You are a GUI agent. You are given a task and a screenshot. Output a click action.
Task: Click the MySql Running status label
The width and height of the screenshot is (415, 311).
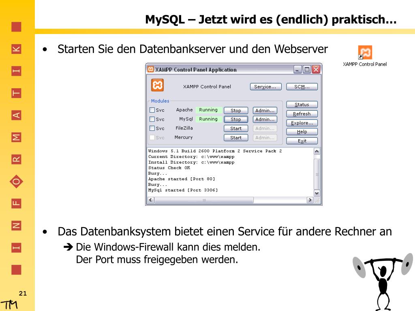[x=208, y=119]
